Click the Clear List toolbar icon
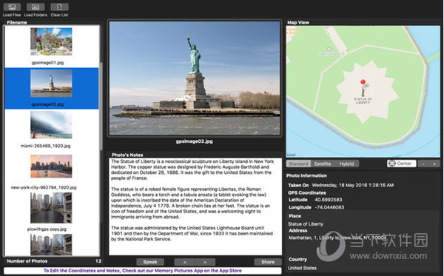444x276 pixels. point(59,7)
